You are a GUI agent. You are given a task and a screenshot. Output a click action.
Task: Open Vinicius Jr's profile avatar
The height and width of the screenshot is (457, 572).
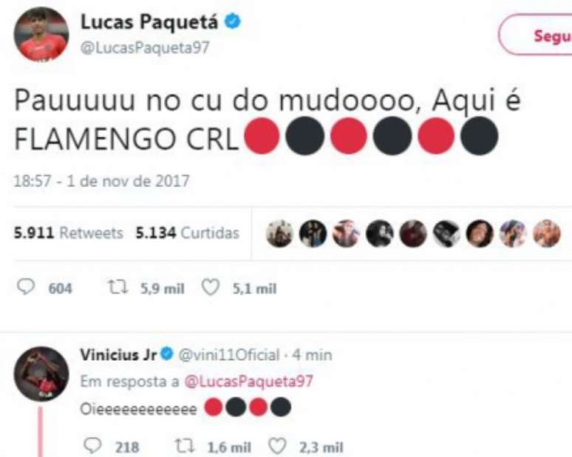41,374
